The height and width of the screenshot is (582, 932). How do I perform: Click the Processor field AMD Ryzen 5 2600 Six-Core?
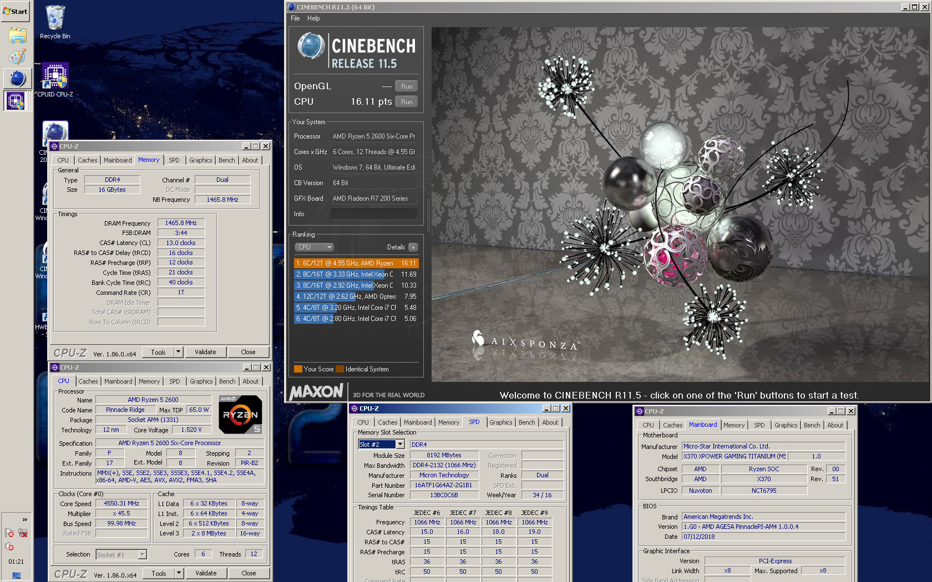tap(373, 136)
